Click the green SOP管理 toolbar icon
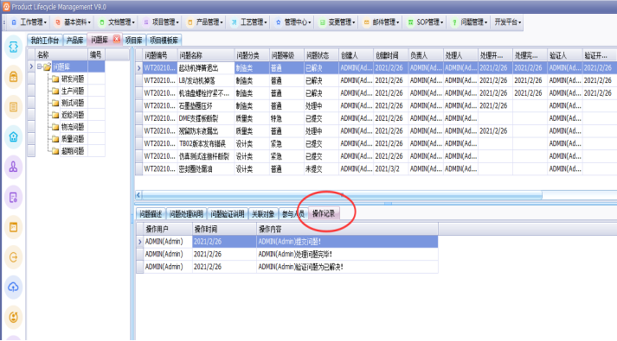617x341 pixels. click(410, 22)
